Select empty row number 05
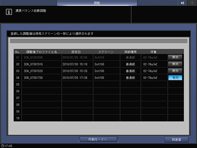Viewport: 197px width, 148px height. point(18,84)
